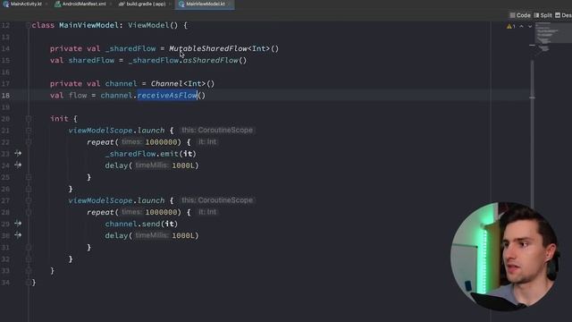Click the init keyword on line 20
572x322 pixels.
(59, 119)
